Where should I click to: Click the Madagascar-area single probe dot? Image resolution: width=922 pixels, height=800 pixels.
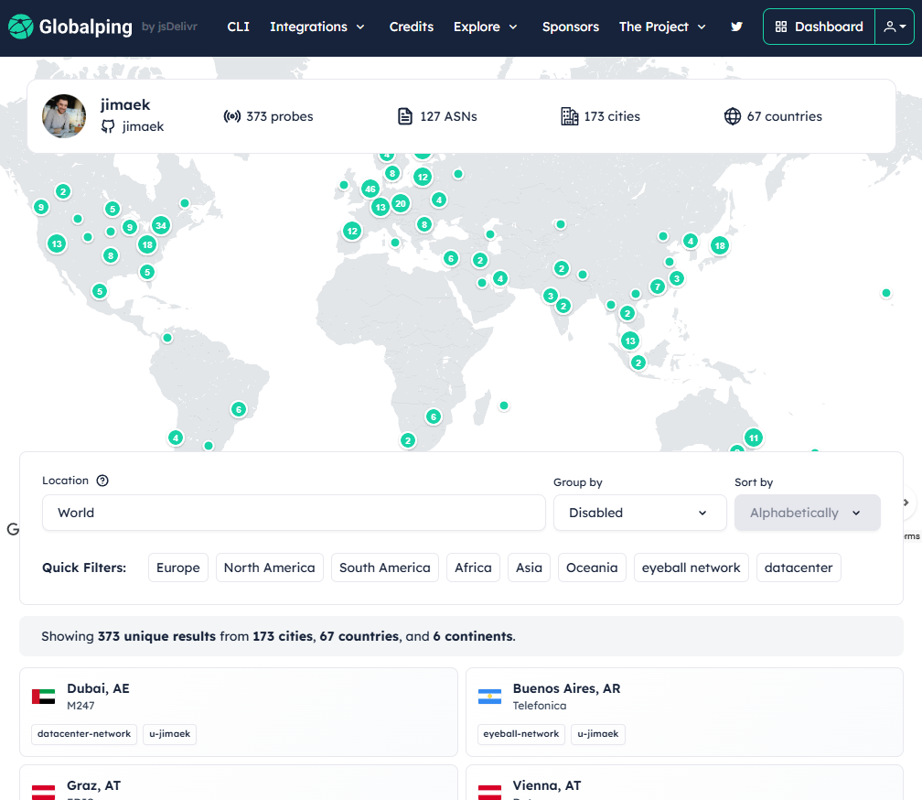click(504, 405)
